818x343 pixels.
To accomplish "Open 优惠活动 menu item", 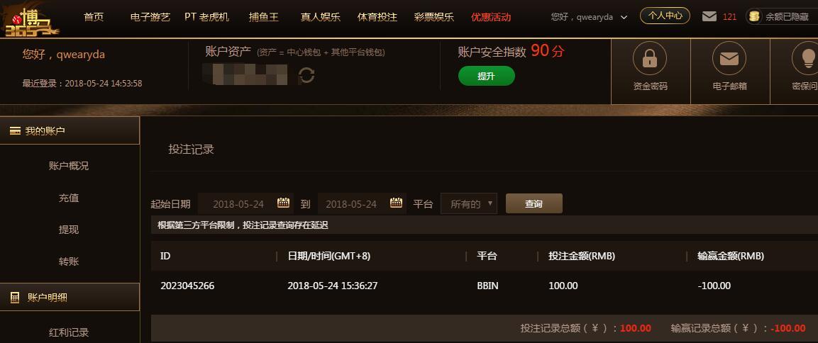I will (491, 17).
